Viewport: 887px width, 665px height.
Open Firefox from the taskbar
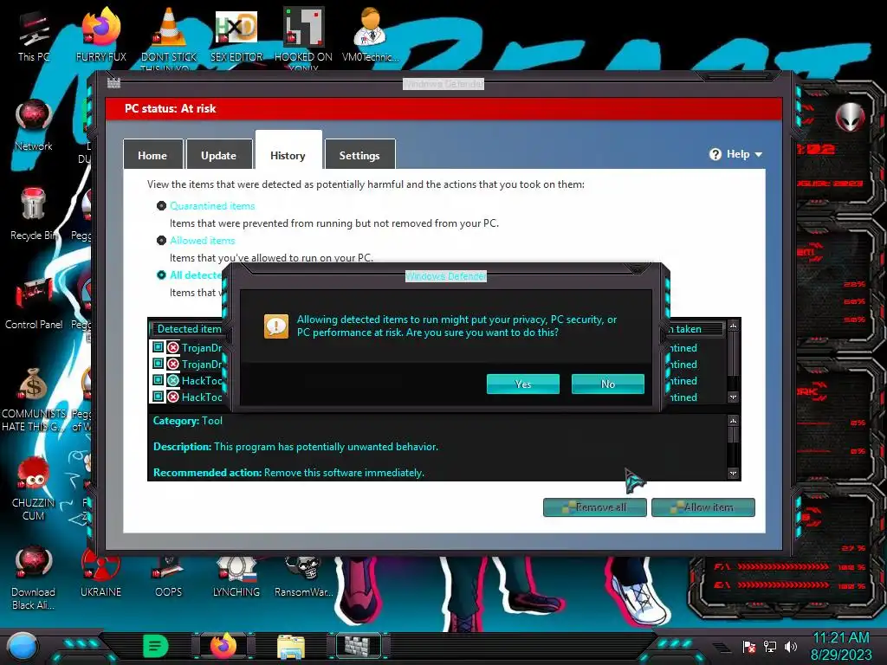pos(224,646)
